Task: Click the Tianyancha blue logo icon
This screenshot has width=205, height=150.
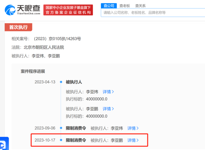Action: (x=10, y=10)
